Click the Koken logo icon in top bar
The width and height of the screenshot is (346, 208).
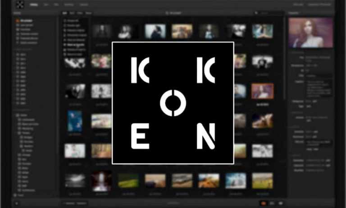[x=20, y=5]
